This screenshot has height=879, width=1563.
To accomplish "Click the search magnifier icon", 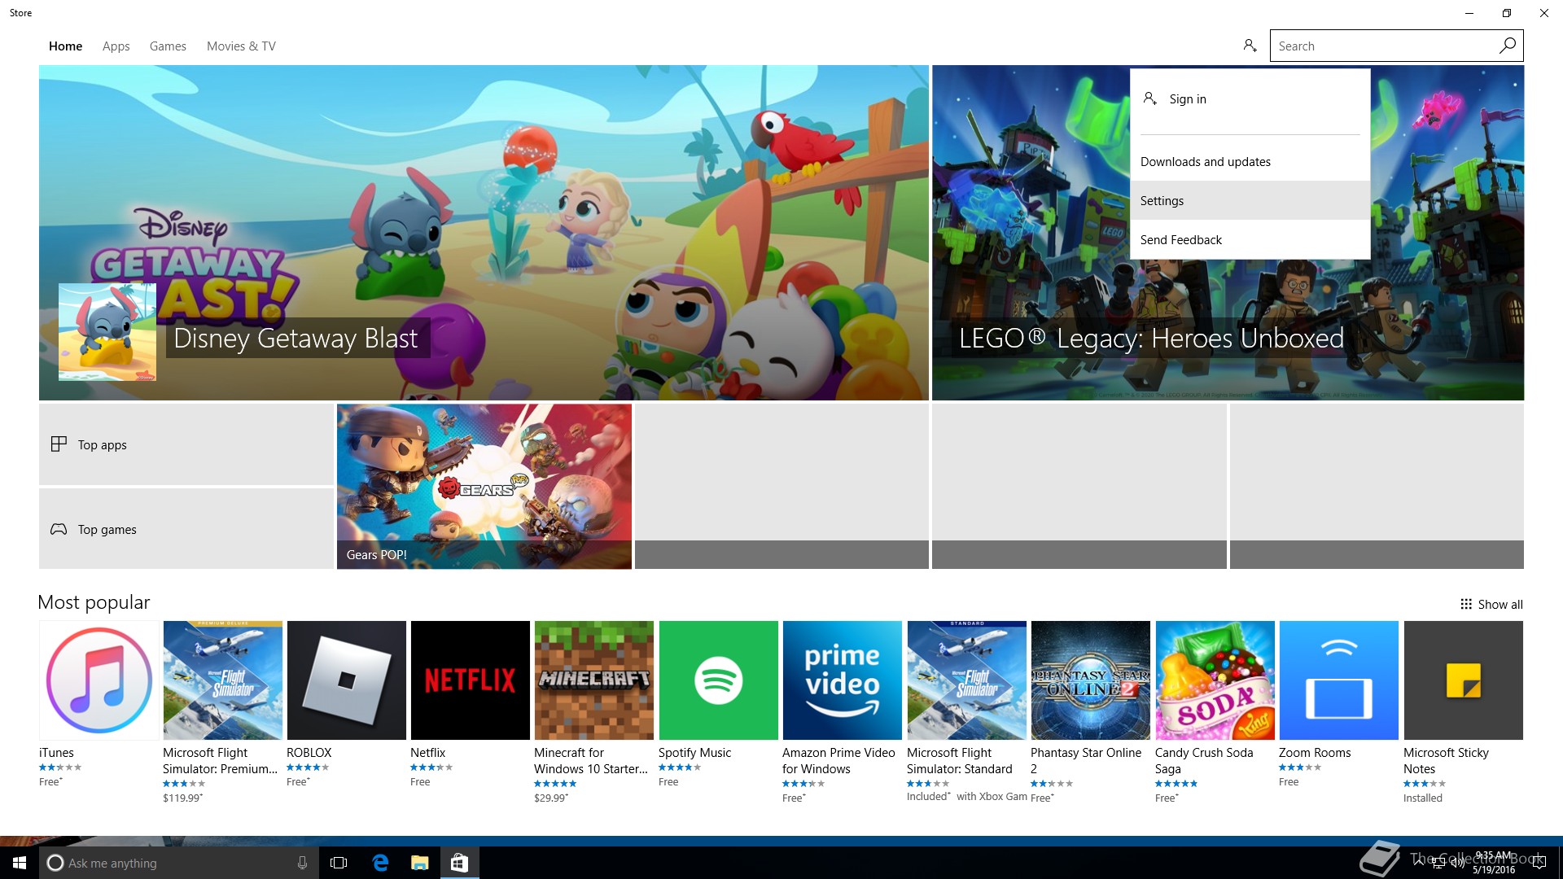I will 1507,46.
